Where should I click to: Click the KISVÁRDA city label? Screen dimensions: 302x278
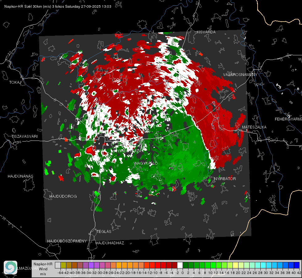coord(206,32)
